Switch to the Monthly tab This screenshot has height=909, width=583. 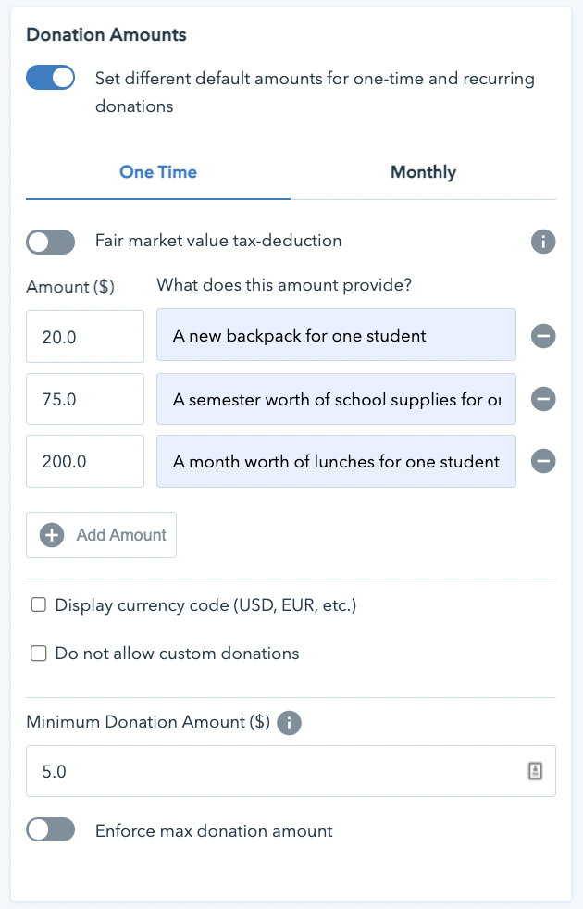click(x=423, y=172)
